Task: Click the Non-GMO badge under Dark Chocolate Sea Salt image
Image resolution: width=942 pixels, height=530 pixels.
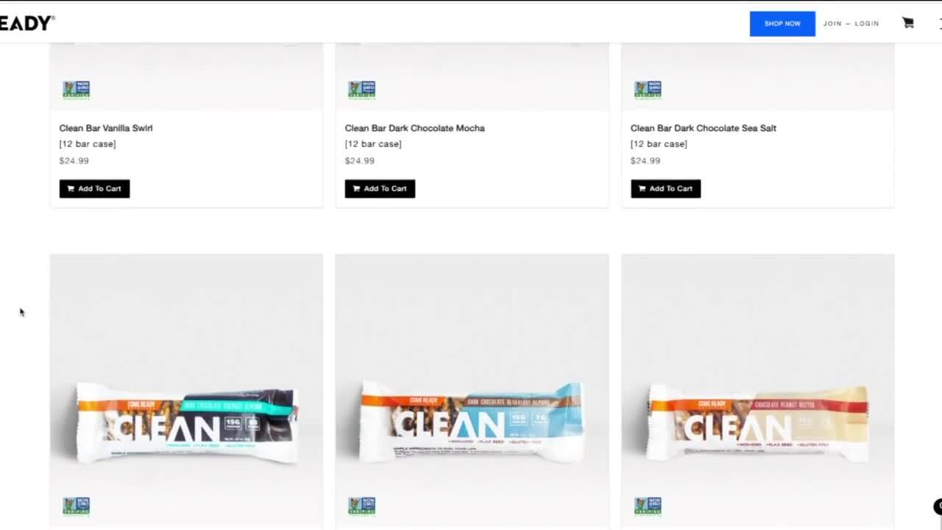Action: pos(648,90)
